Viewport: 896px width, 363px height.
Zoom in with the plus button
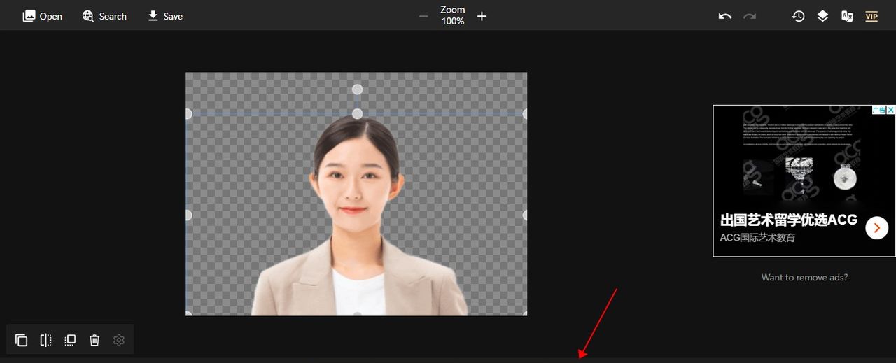coord(482,16)
